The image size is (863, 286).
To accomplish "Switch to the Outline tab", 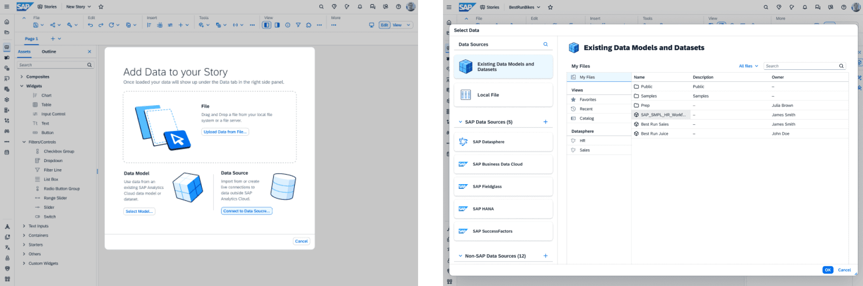I will (49, 52).
